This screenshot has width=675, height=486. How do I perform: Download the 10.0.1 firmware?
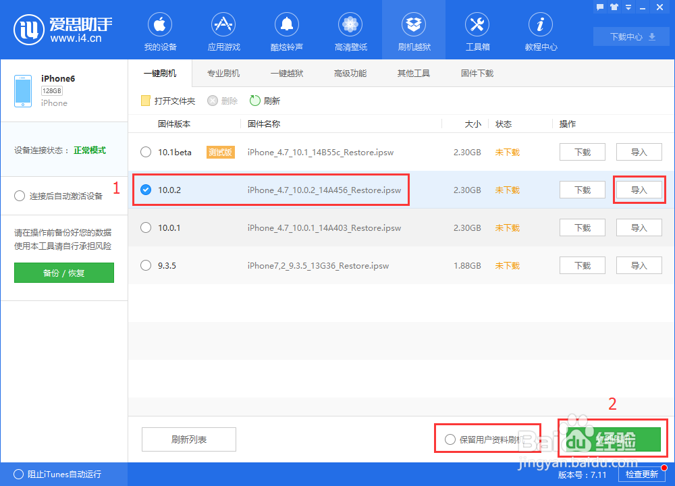[583, 227]
